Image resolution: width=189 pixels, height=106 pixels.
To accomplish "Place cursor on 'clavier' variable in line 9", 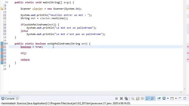I will tap(38, 9).
